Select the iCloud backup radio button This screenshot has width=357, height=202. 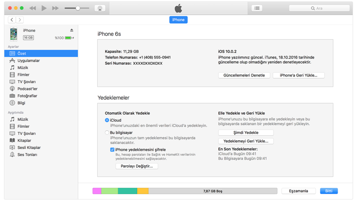pos(107,120)
